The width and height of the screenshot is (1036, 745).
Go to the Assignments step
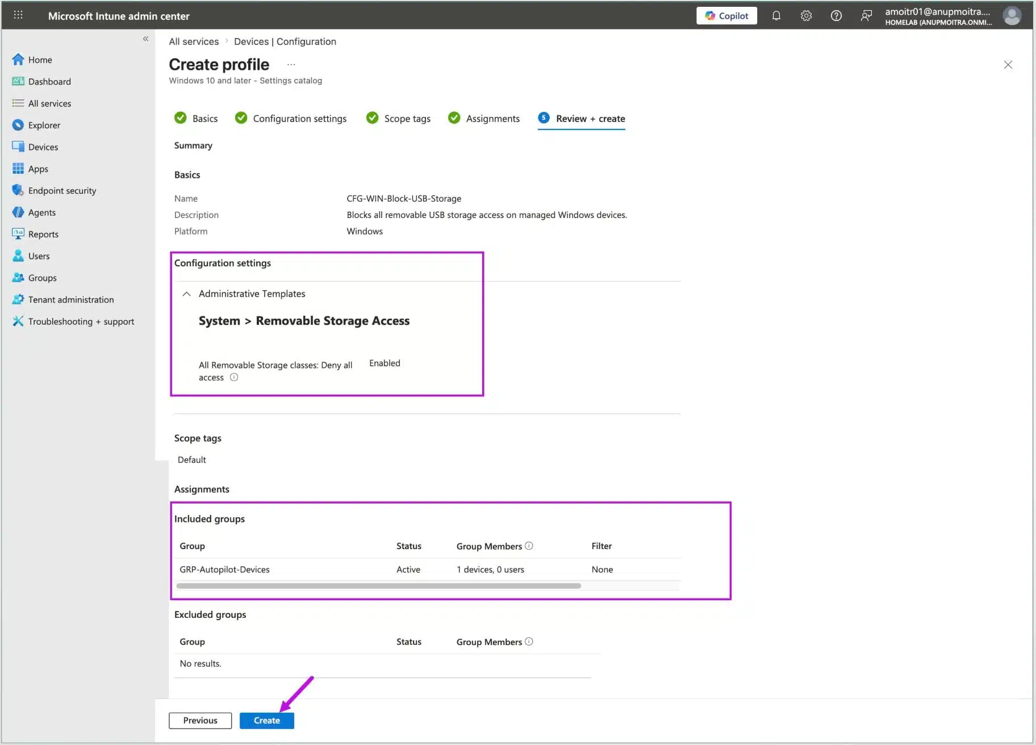[x=484, y=118]
